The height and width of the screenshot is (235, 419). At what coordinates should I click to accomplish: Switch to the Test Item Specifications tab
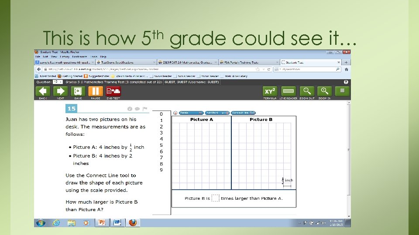pos(126,62)
